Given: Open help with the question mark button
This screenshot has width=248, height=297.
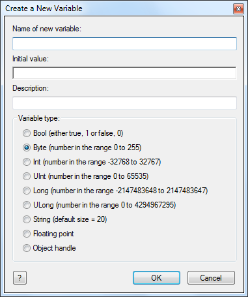Looking at the screenshot, I should coord(20,277).
